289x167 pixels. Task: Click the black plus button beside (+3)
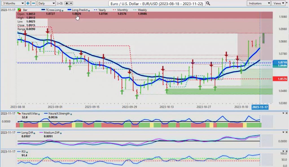pyautogui.click(x=67, y=3)
